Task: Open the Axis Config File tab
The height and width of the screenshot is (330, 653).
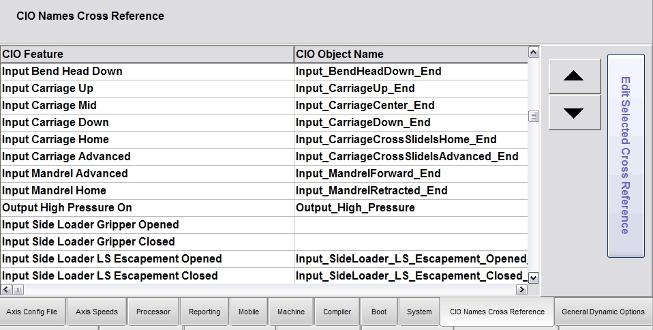Action: tap(33, 312)
